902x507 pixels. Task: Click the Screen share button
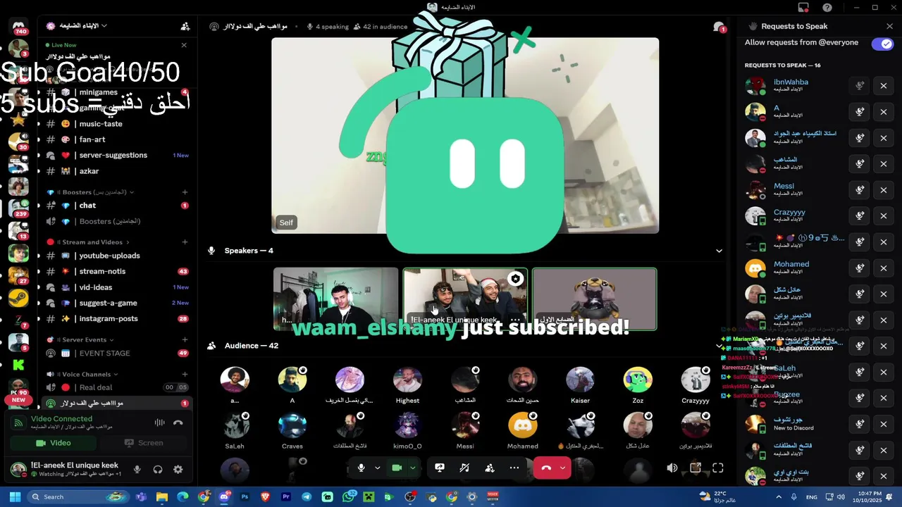pyautogui.click(x=143, y=443)
